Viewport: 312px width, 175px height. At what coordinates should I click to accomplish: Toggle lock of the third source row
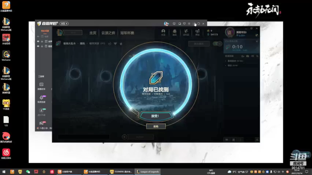[42, 46]
